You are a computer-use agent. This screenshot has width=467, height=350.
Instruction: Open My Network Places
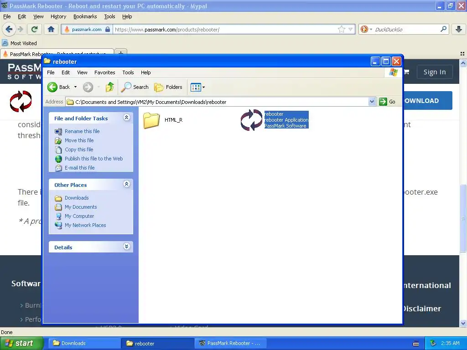pos(85,225)
